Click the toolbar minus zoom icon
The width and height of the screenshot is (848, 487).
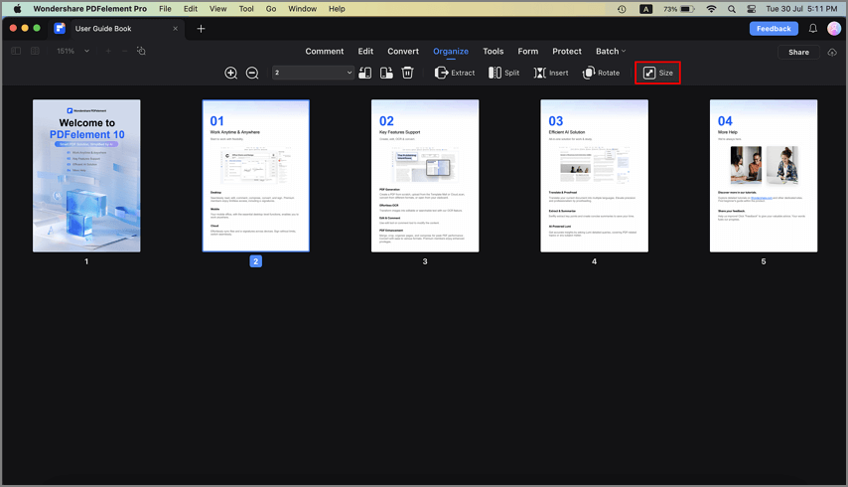(x=124, y=51)
